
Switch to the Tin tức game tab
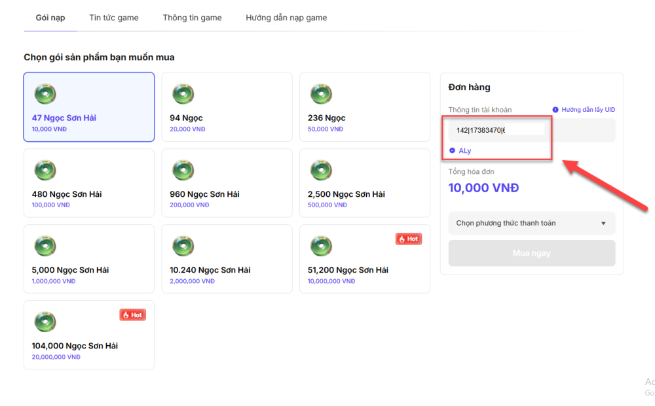[113, 18]
